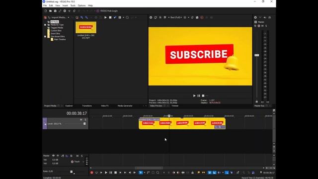
Task: Stop media preview in Project Media toolbar
Action: [x=110, y=17]
